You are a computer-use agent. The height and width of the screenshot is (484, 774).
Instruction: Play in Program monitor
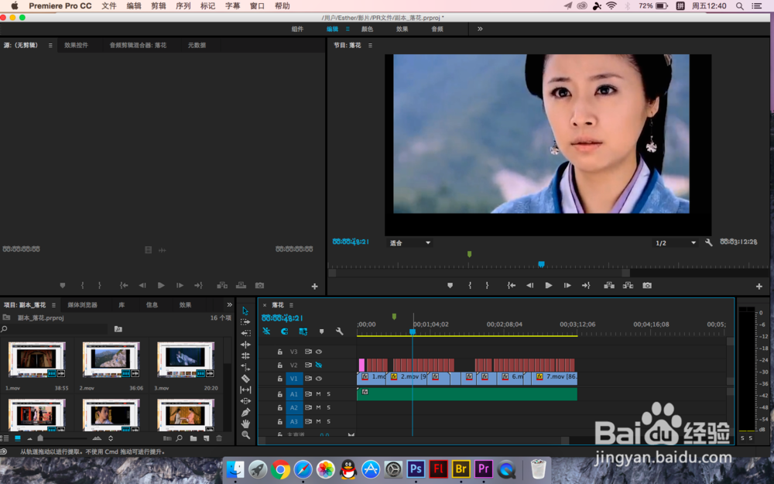549,286
